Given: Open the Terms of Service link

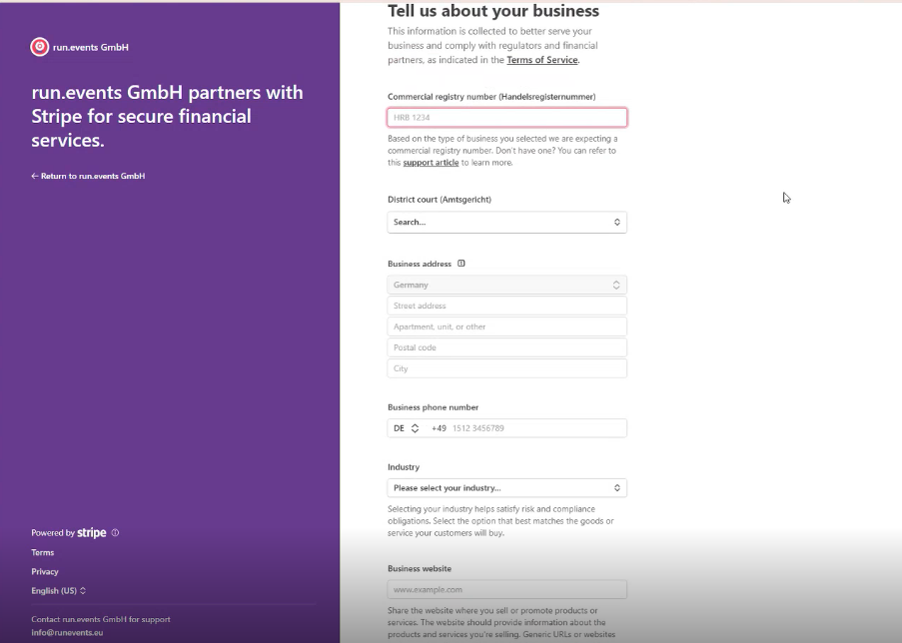Looking at the screenshot, I should click(541, 60).
